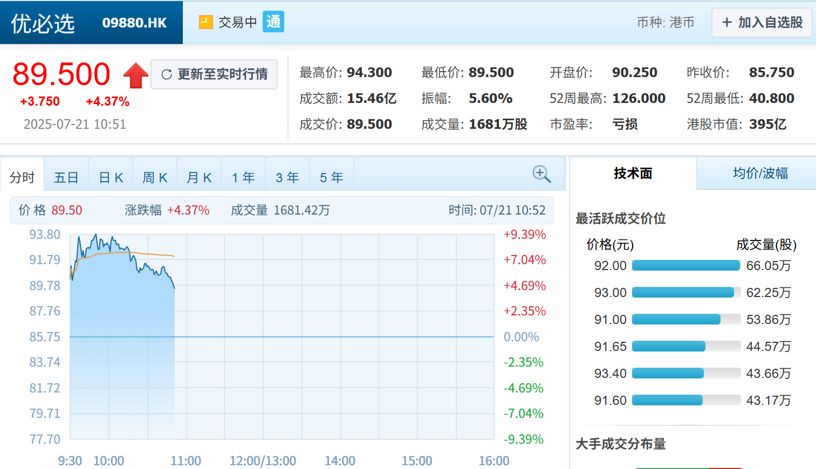Open the 技术面 technical panel tab
Viewport: 816px width, 469px height.
pyautogui.click(x=632, y=174)
